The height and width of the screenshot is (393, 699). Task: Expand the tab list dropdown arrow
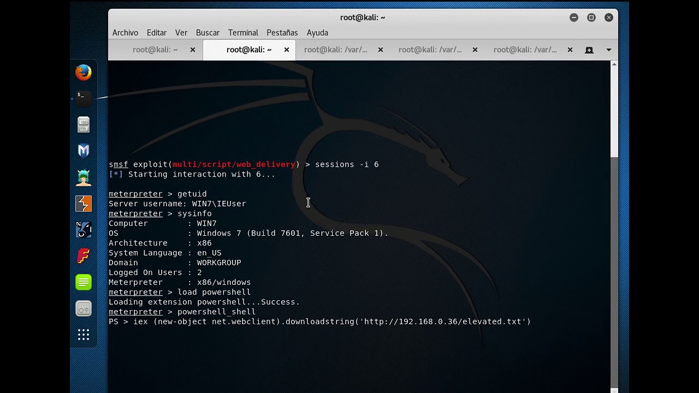click(x=608, y=50)
